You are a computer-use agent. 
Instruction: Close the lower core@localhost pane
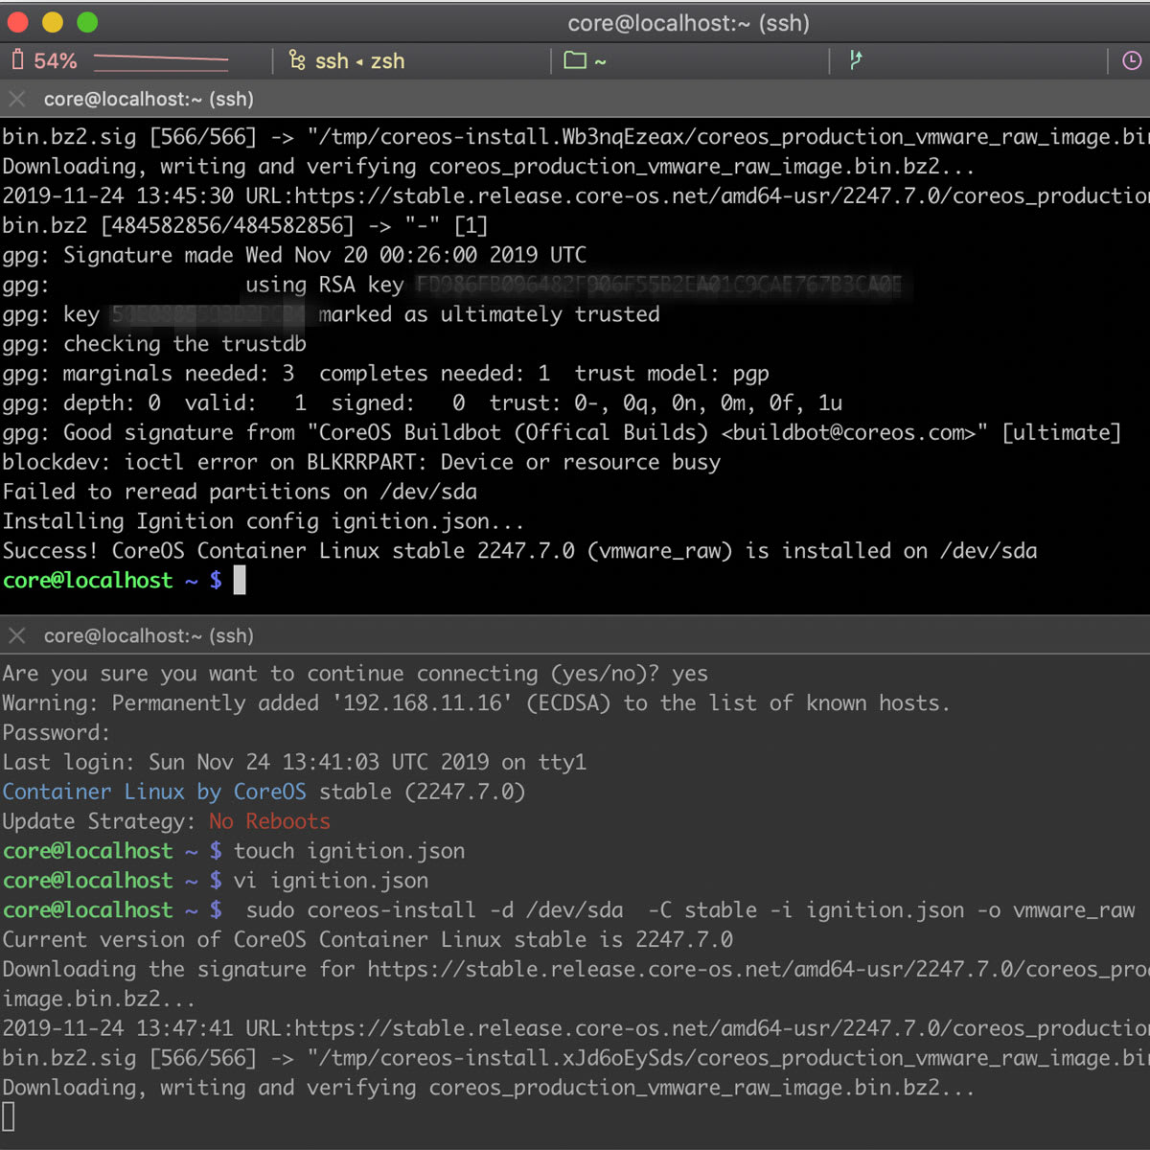tap(16, 635)
